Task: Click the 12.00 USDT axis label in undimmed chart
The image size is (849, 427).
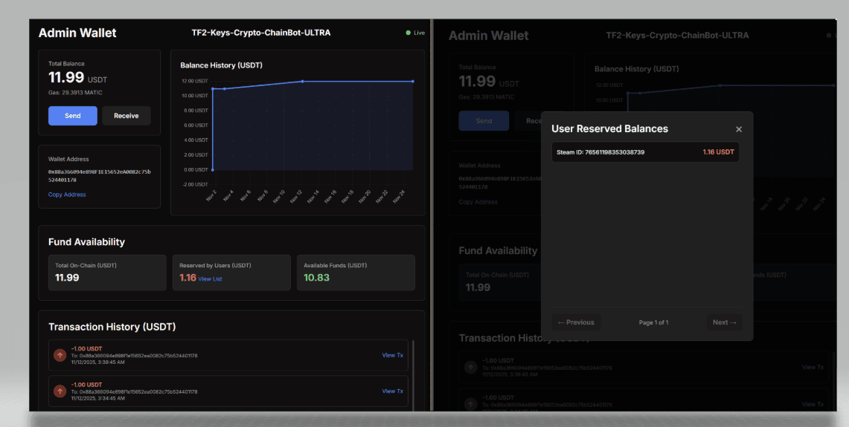Action: click(x=194, y=81)
